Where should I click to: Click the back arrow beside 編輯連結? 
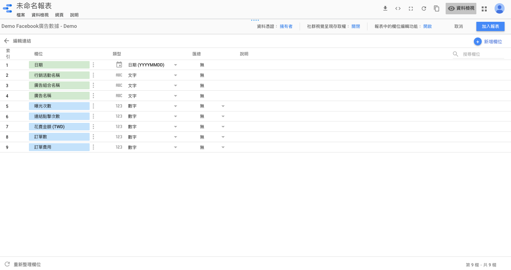[6, 41]
